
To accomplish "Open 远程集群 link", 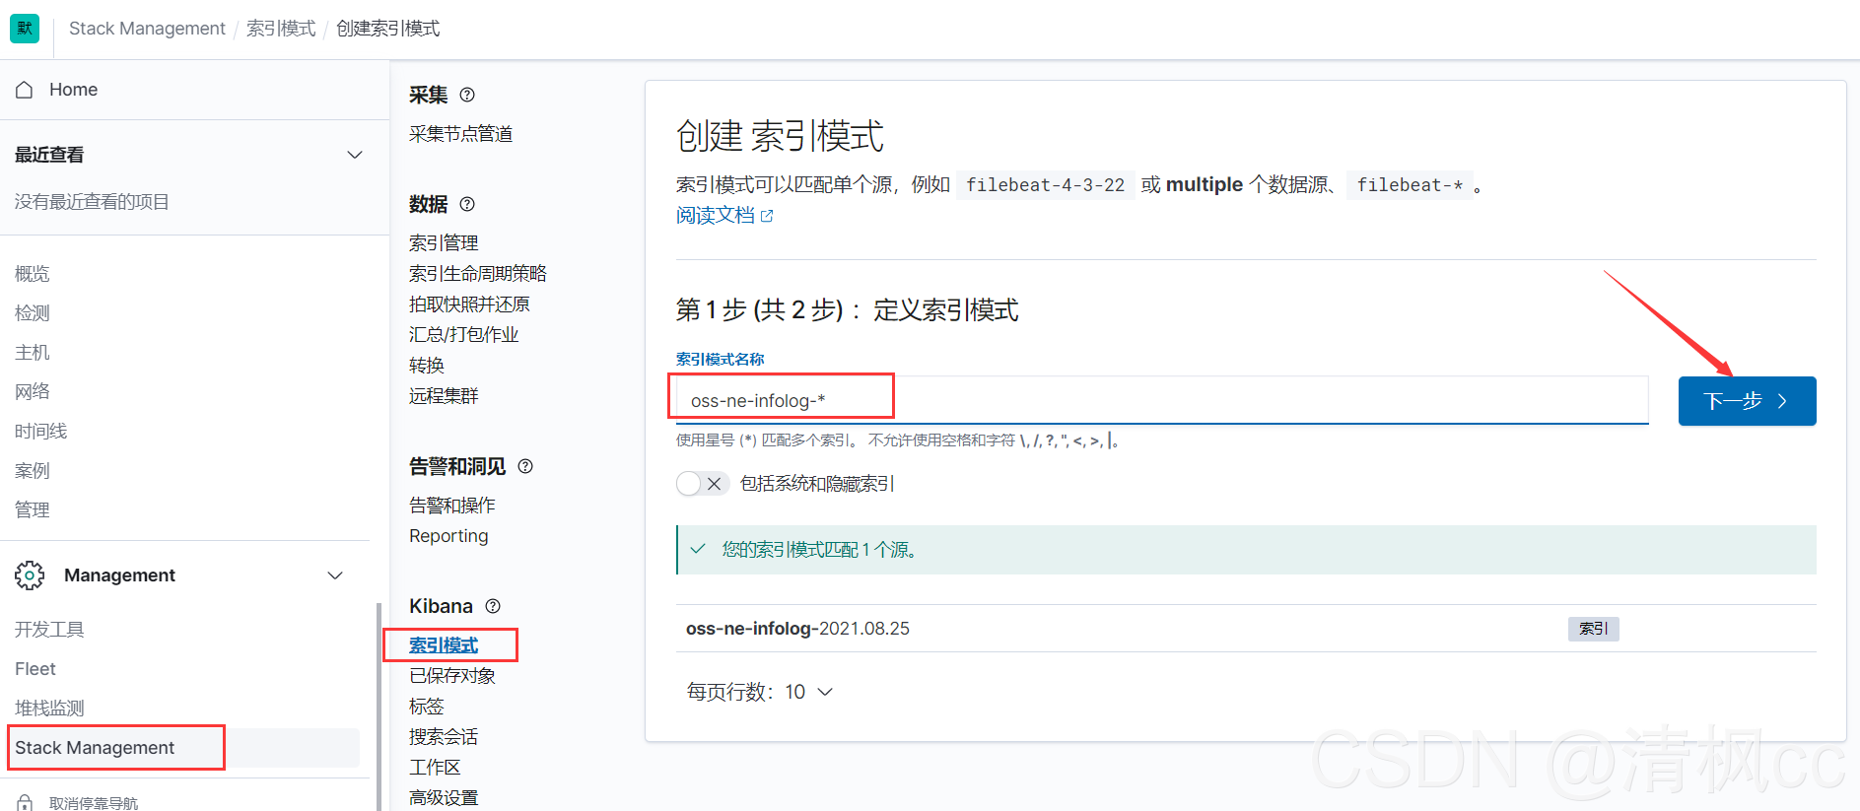I will pyautogui.click(x=444, y=396).
